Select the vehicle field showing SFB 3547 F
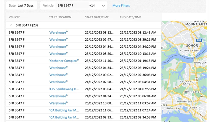This screenshot has width=210, height=122. (x=71, y=5)
